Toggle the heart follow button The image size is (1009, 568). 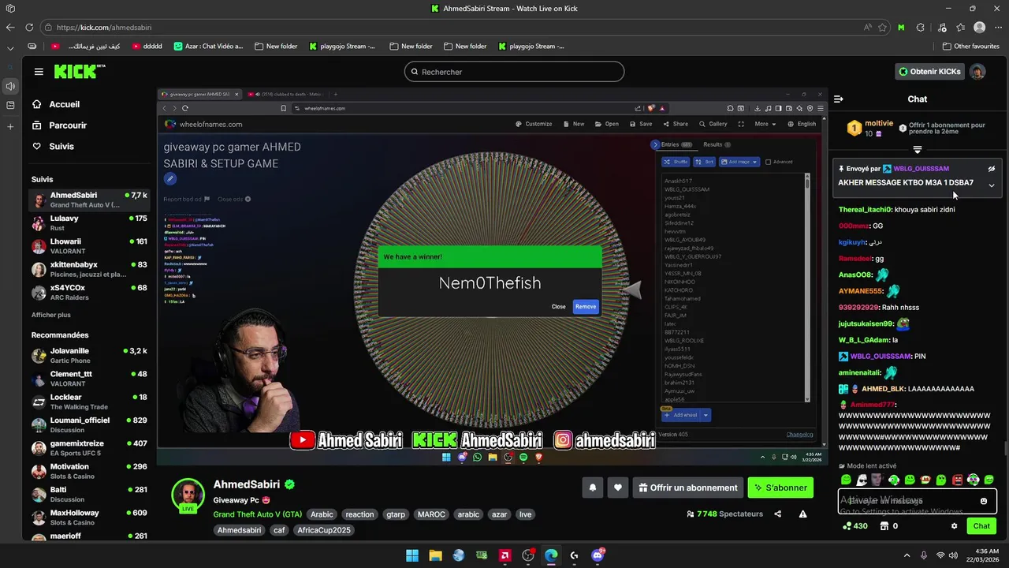coord(618,488)
